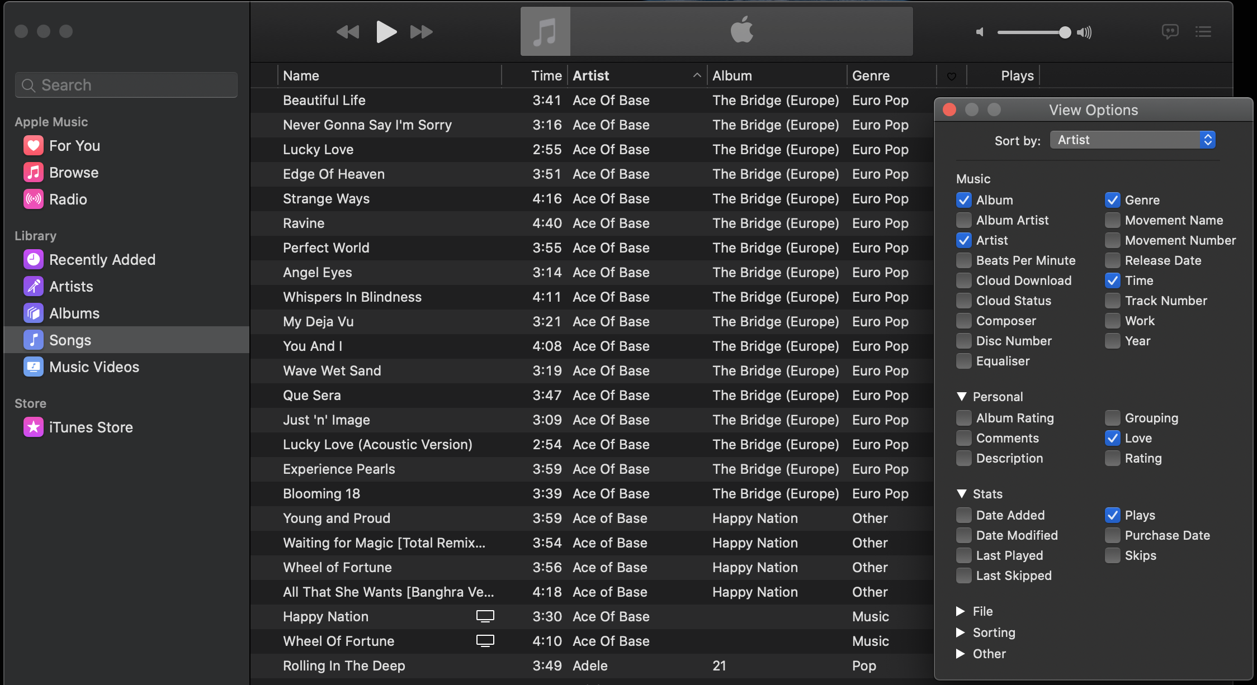Uncheck the Time checkbox
The height and width of the screenshot is (685, 1257).
(x=1113, y=280)
